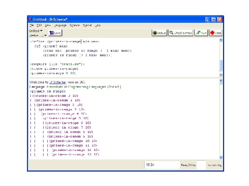This screenshot has width=249, height=186.
Task: Click trace output '(primes-in-range 9 10)'
Action: tap(70, 136)
